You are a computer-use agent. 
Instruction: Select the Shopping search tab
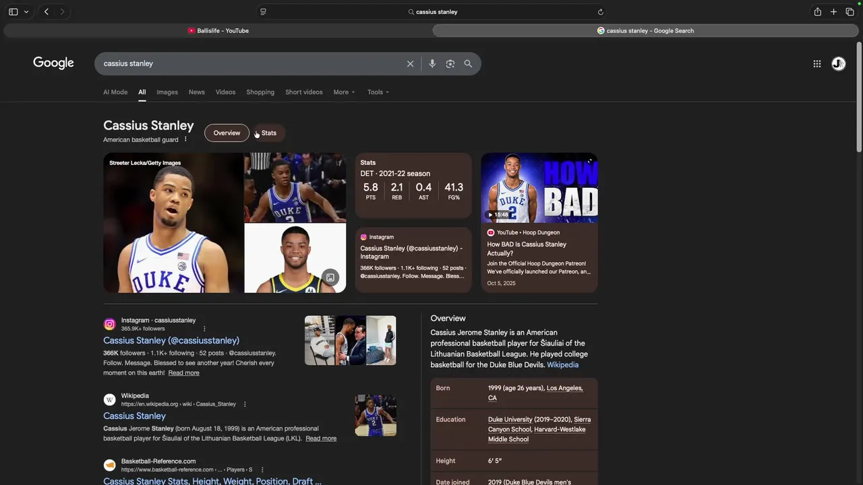260,92
